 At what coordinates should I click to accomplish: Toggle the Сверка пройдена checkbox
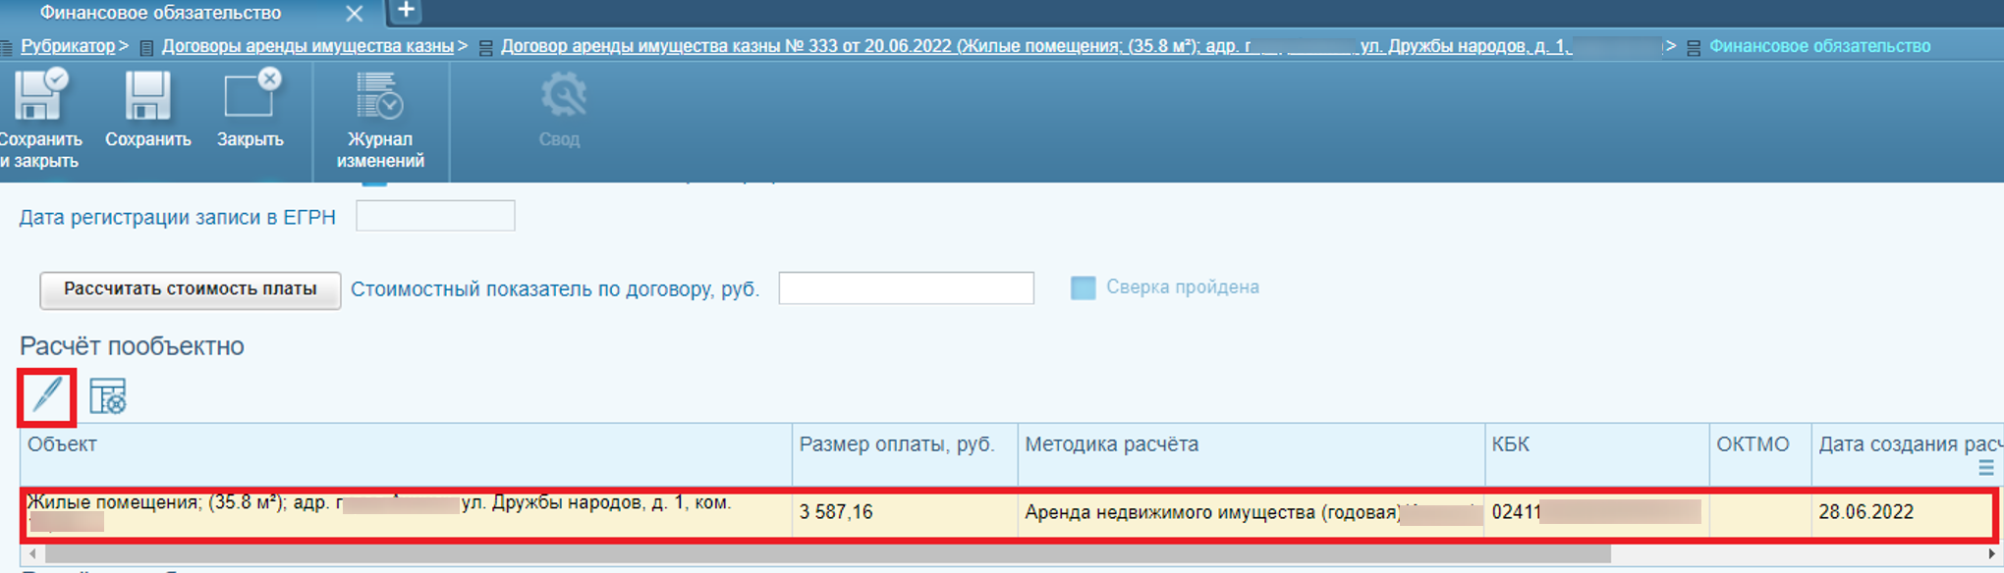[x=1083, y=287]
